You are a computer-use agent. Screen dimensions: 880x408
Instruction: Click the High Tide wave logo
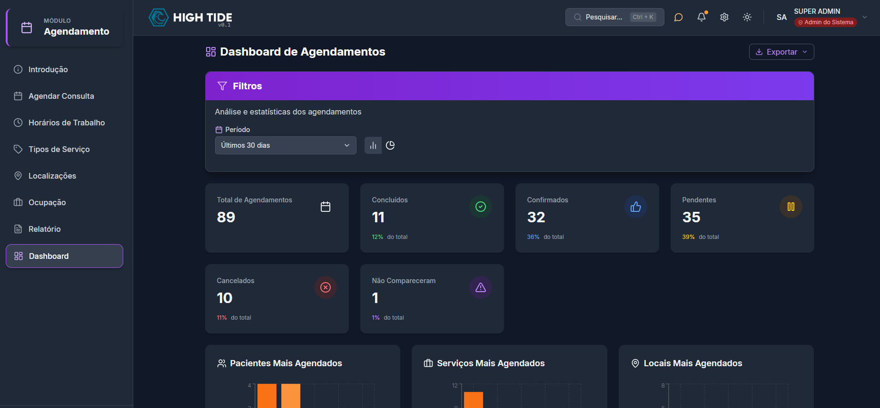point(158,18)
